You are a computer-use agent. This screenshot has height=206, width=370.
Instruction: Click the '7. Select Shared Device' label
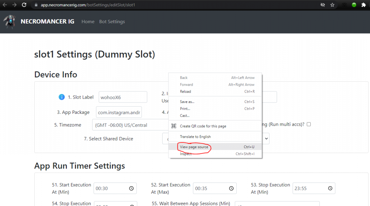[108, 139]
